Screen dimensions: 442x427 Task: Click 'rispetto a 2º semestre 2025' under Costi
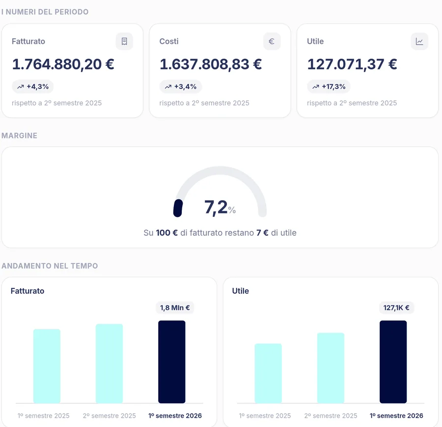click(204, 103)
